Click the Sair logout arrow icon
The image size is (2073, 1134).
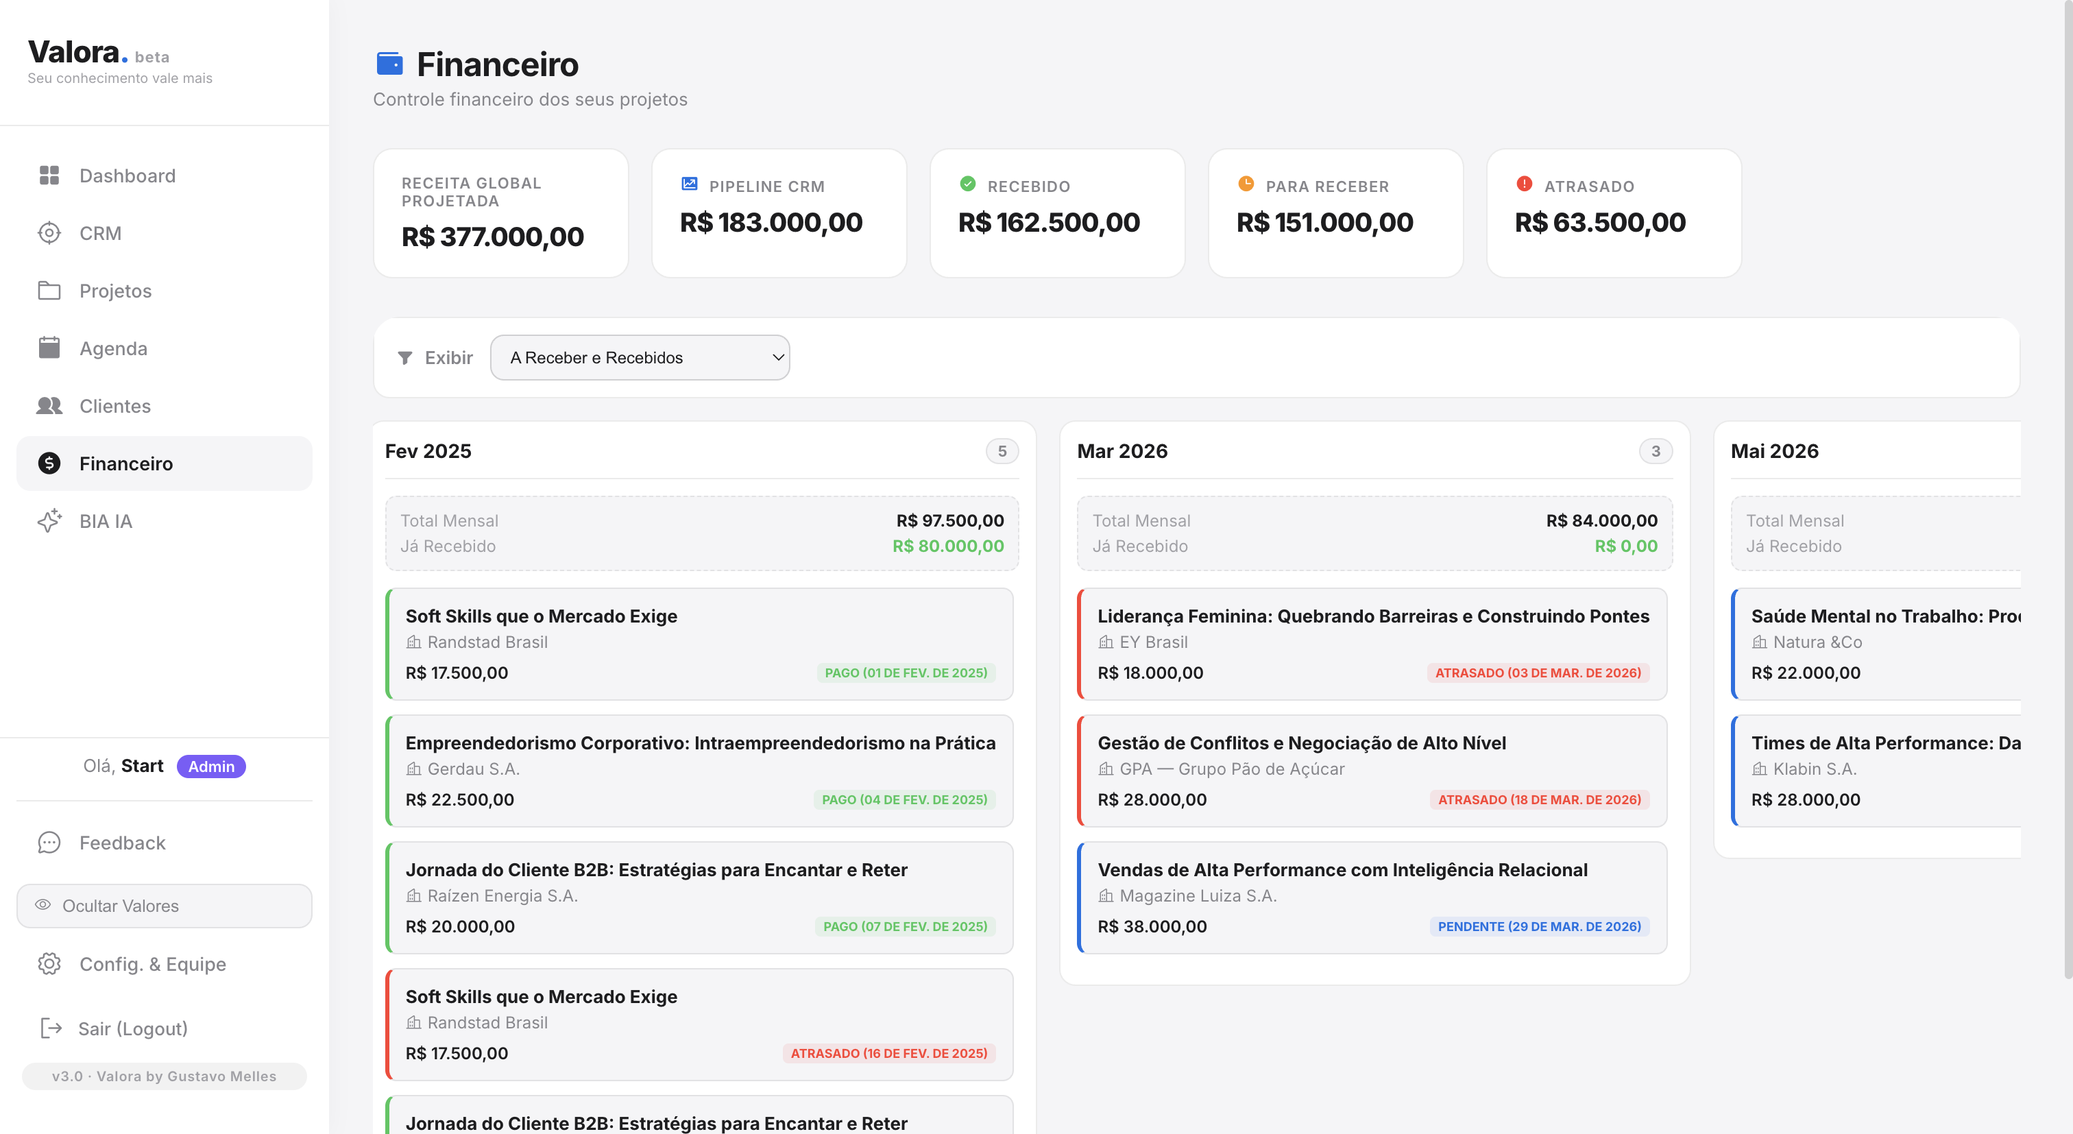click(x=51, y=1028)
